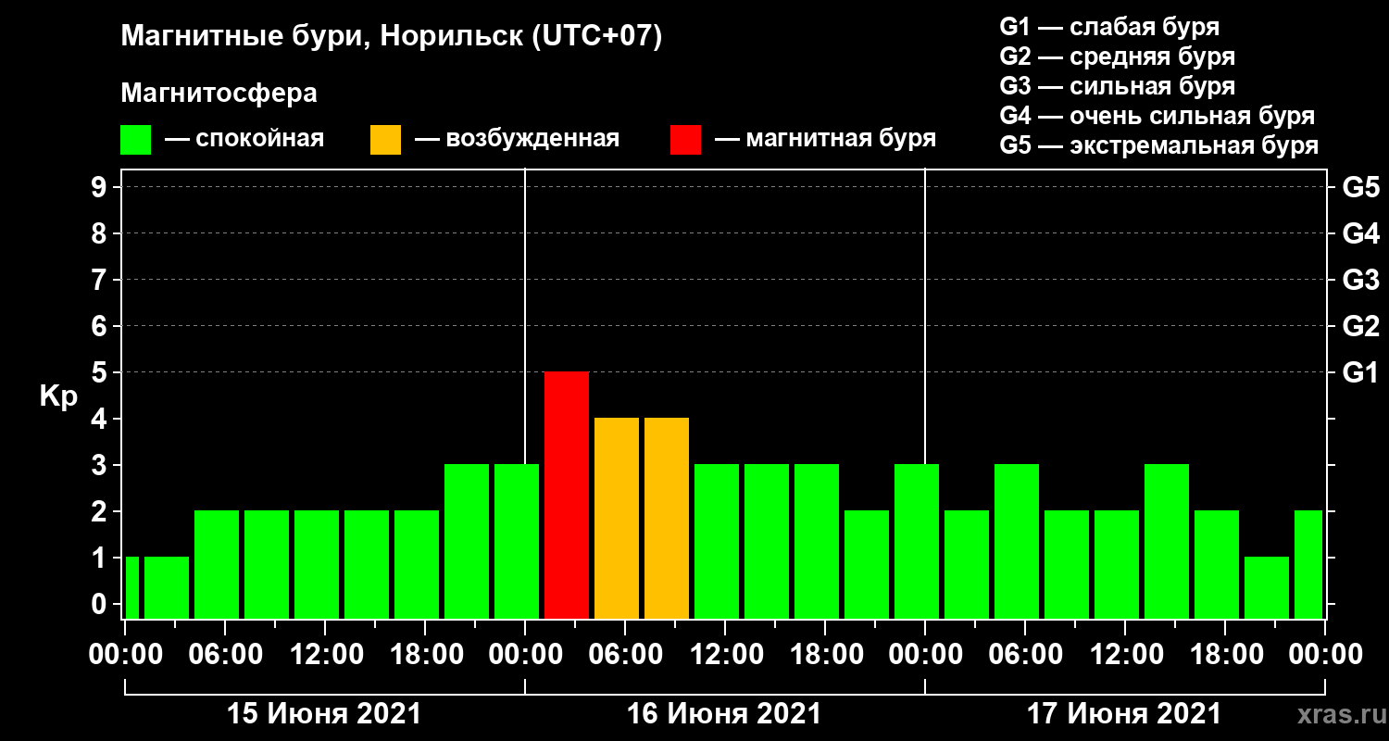Click the '— спокойная' legend label

pyautogui.click(x=244, y=140)
